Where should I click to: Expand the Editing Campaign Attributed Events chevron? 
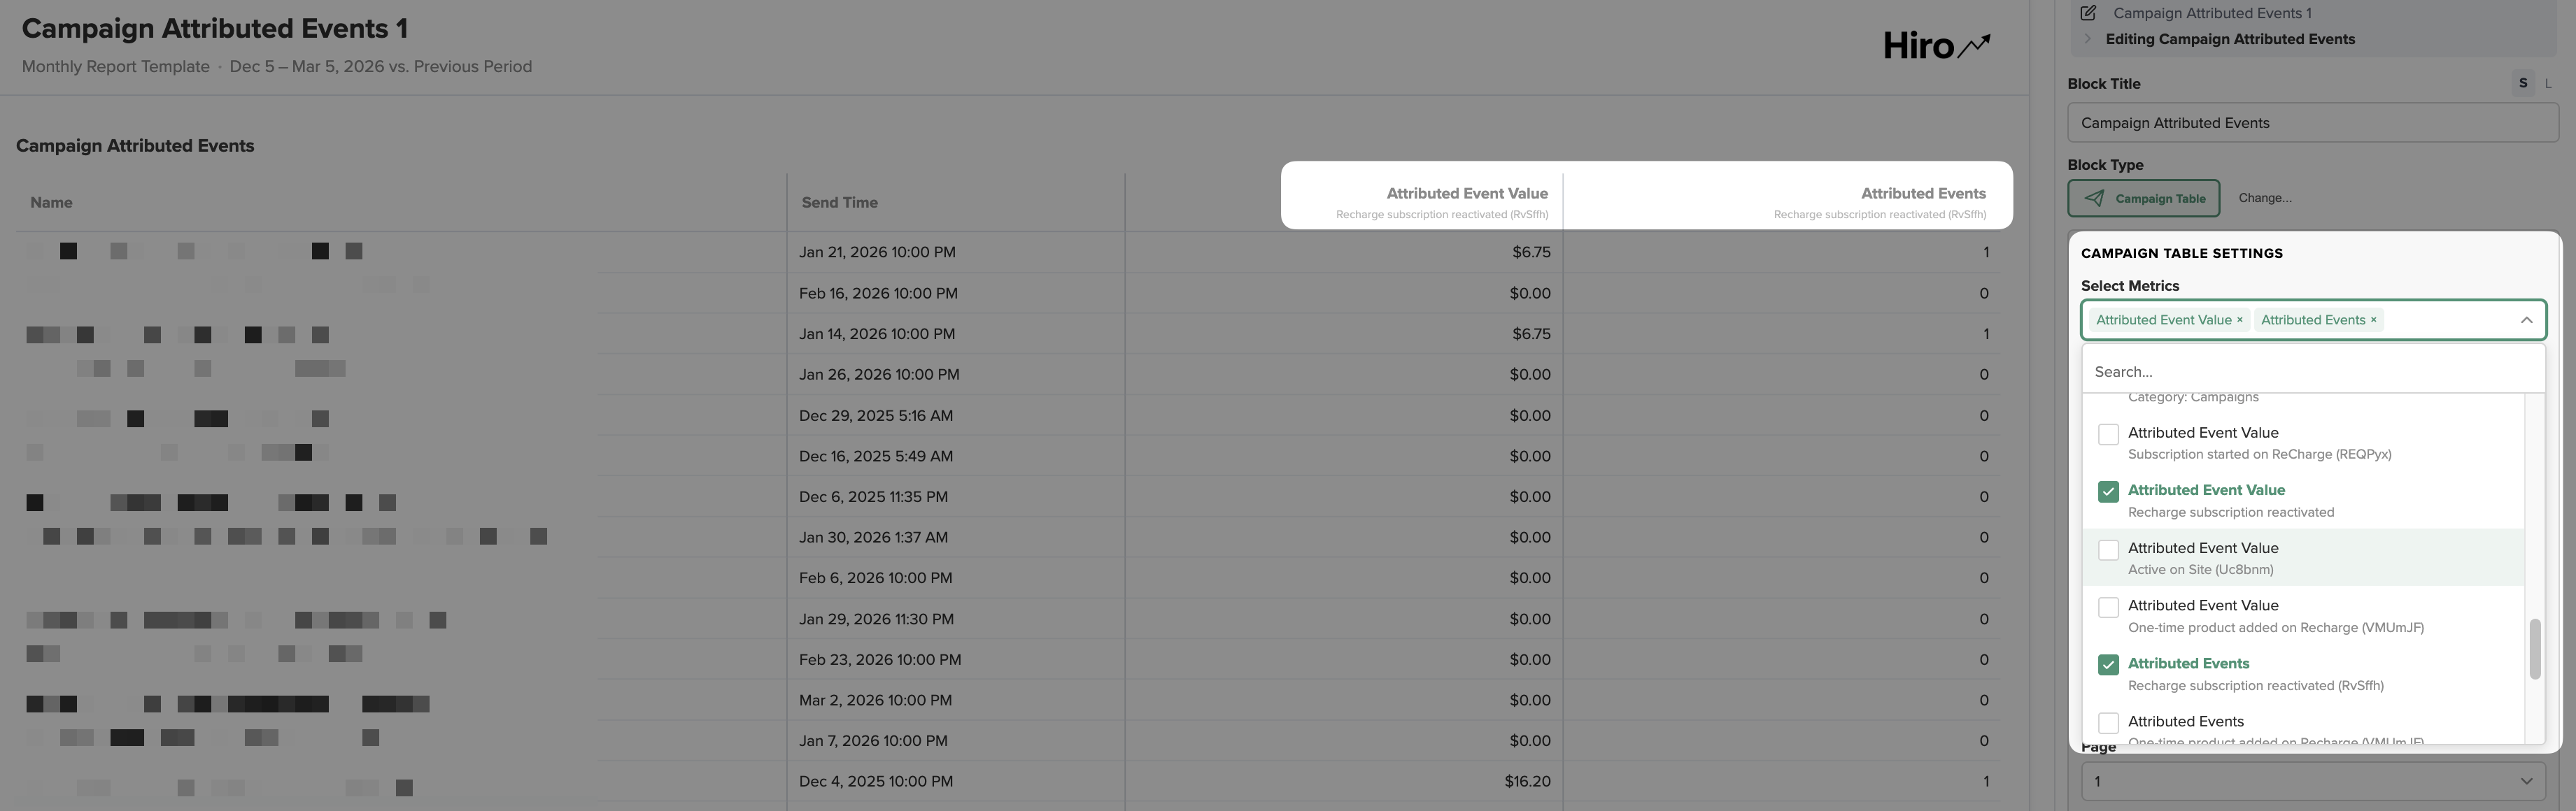click(2087, 39)
